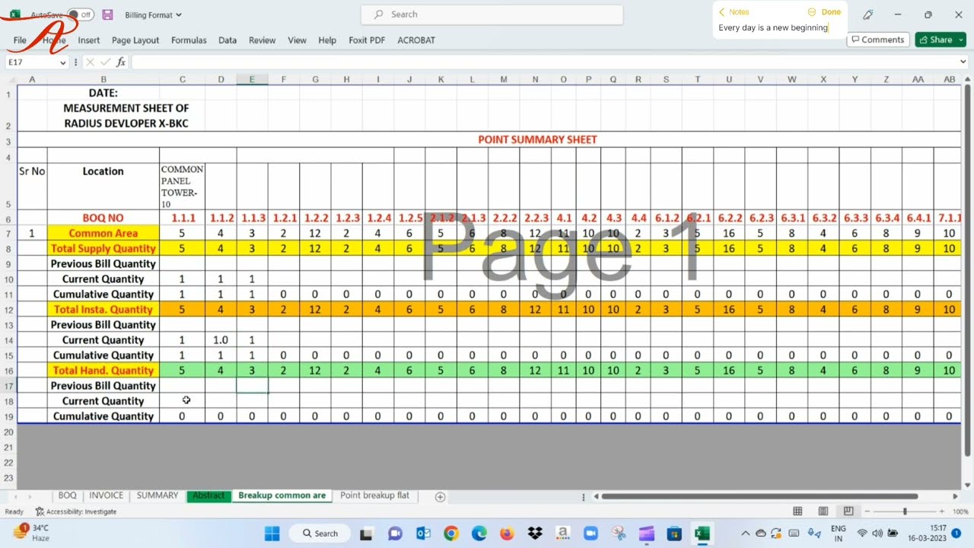This screenshot has height=548, width=974.
Task: Click the Enter checkmark in formula bar
Action: (x=105, y=62)
